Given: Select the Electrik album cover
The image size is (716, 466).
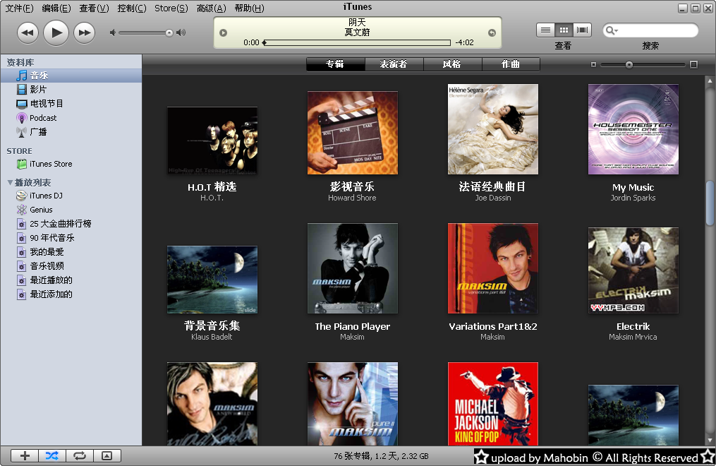Looking at the screenshot, I should pos(633,270).
